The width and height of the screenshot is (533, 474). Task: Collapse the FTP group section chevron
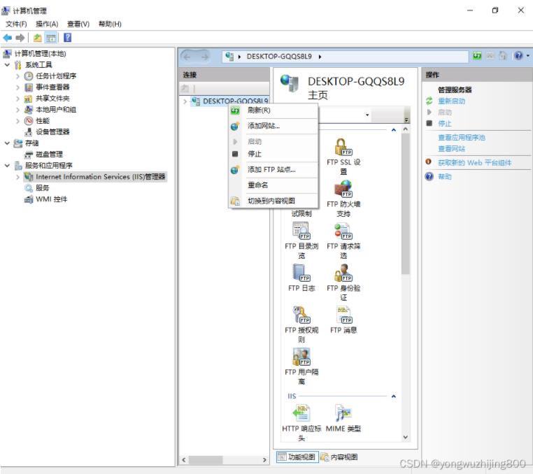pos(394,130)
